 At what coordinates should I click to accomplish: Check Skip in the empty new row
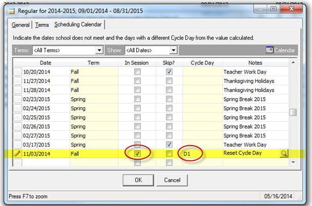click(x=169, y=163)
